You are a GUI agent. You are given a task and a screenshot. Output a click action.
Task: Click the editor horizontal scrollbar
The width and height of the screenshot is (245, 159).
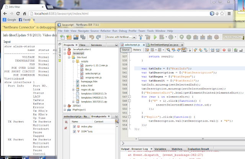point(191,139)
